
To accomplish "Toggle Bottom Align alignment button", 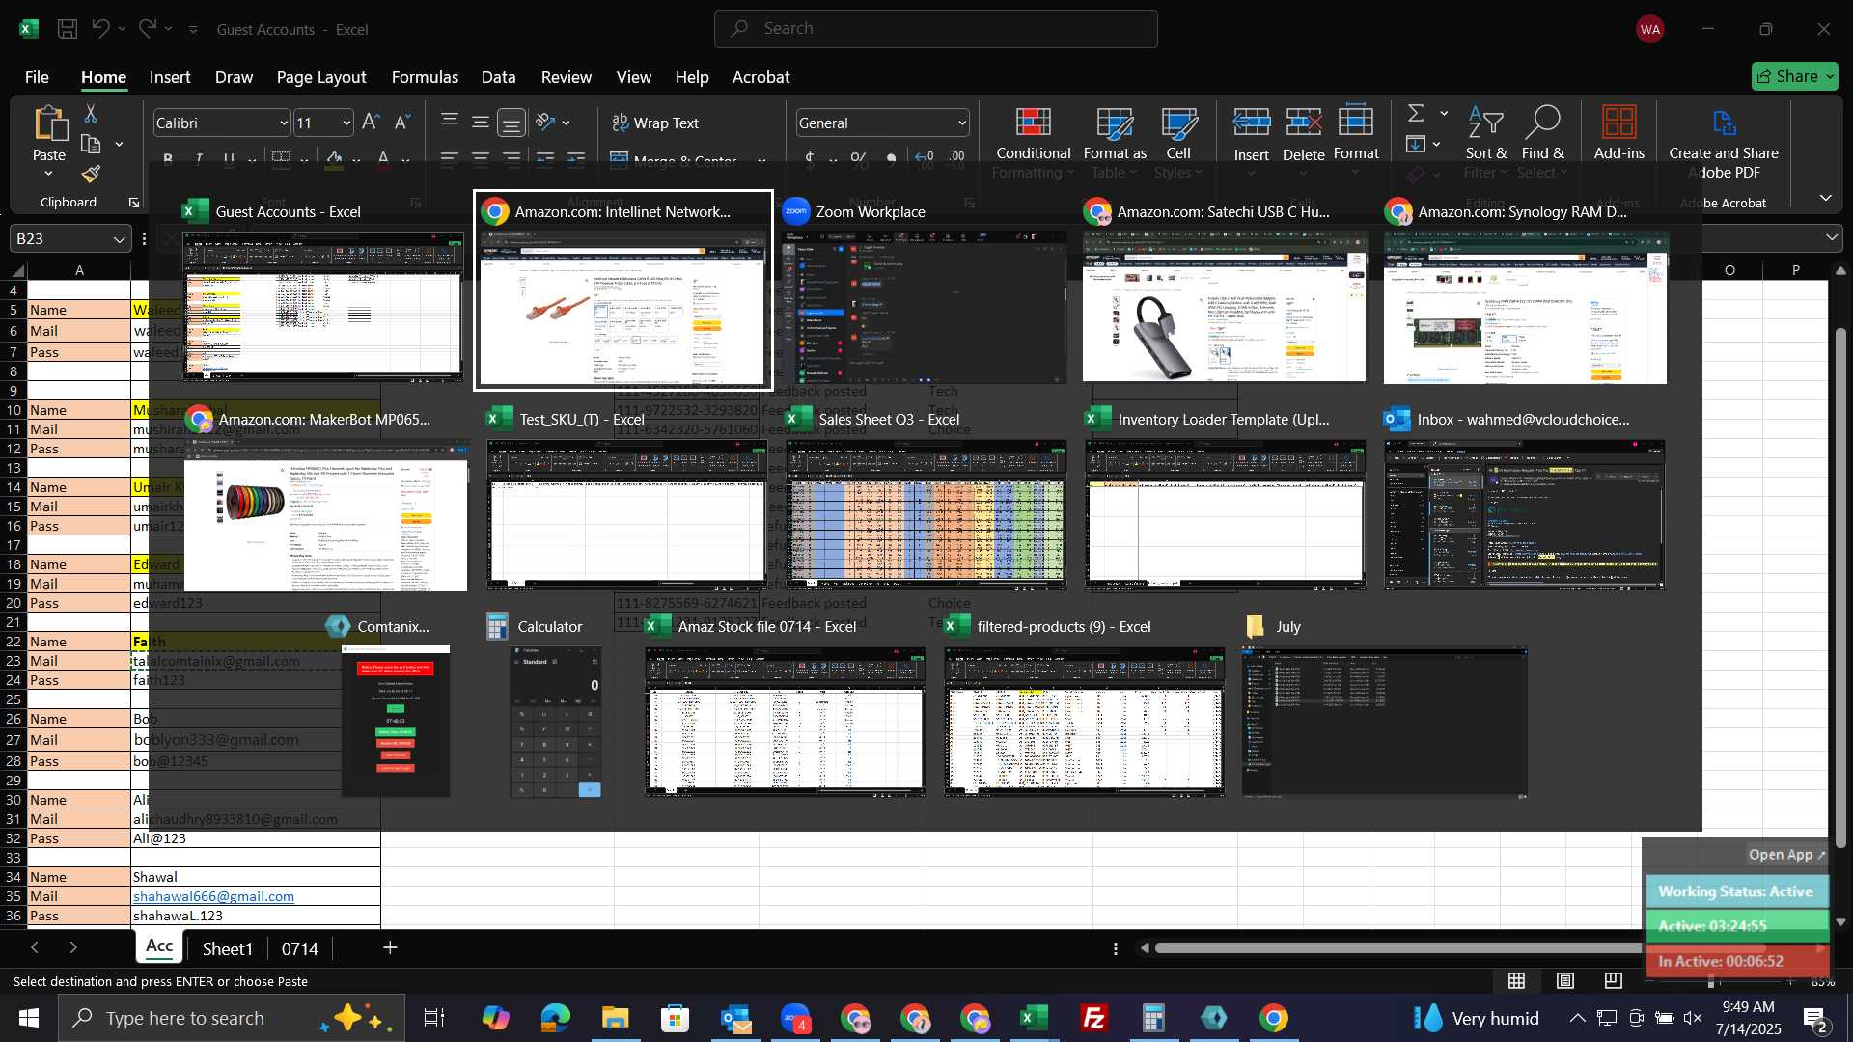I will (x=512, y=123).
